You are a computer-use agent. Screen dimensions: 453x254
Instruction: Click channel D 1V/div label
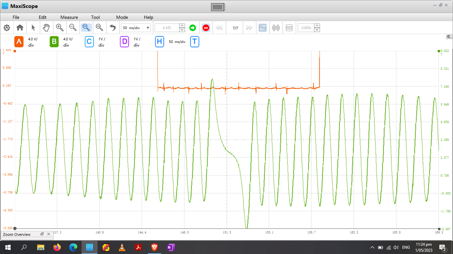(x=137, y=42)
